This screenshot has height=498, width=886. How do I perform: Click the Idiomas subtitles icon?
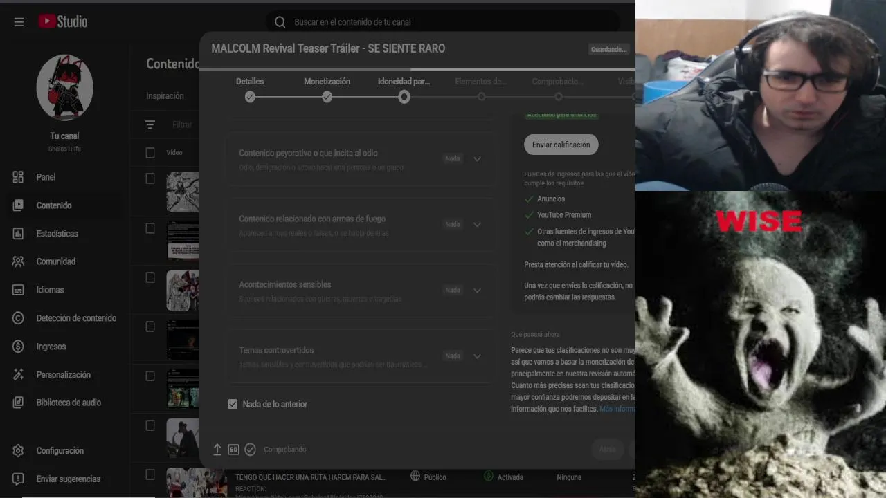[x=18, y=290]
